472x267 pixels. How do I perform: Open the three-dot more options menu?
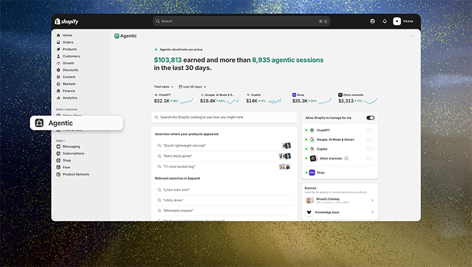(x=411, y=36)
